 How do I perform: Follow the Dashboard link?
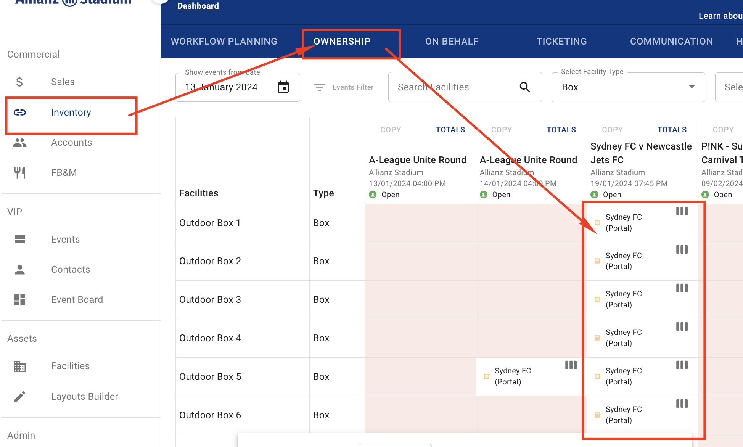pyautogui.click(x=198, y=6)
